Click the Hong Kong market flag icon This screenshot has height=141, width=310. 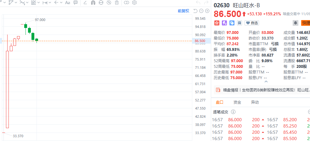click(217, 23)
